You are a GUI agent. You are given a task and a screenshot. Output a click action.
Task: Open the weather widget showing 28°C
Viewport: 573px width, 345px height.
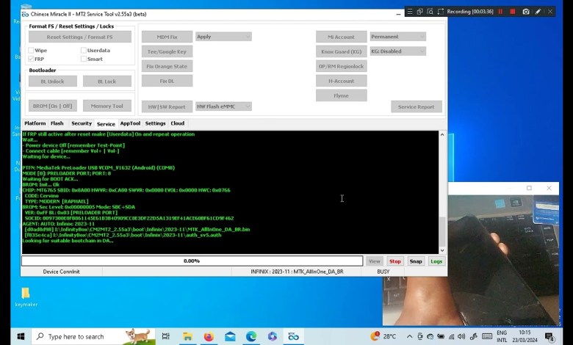tap(383, 336)
